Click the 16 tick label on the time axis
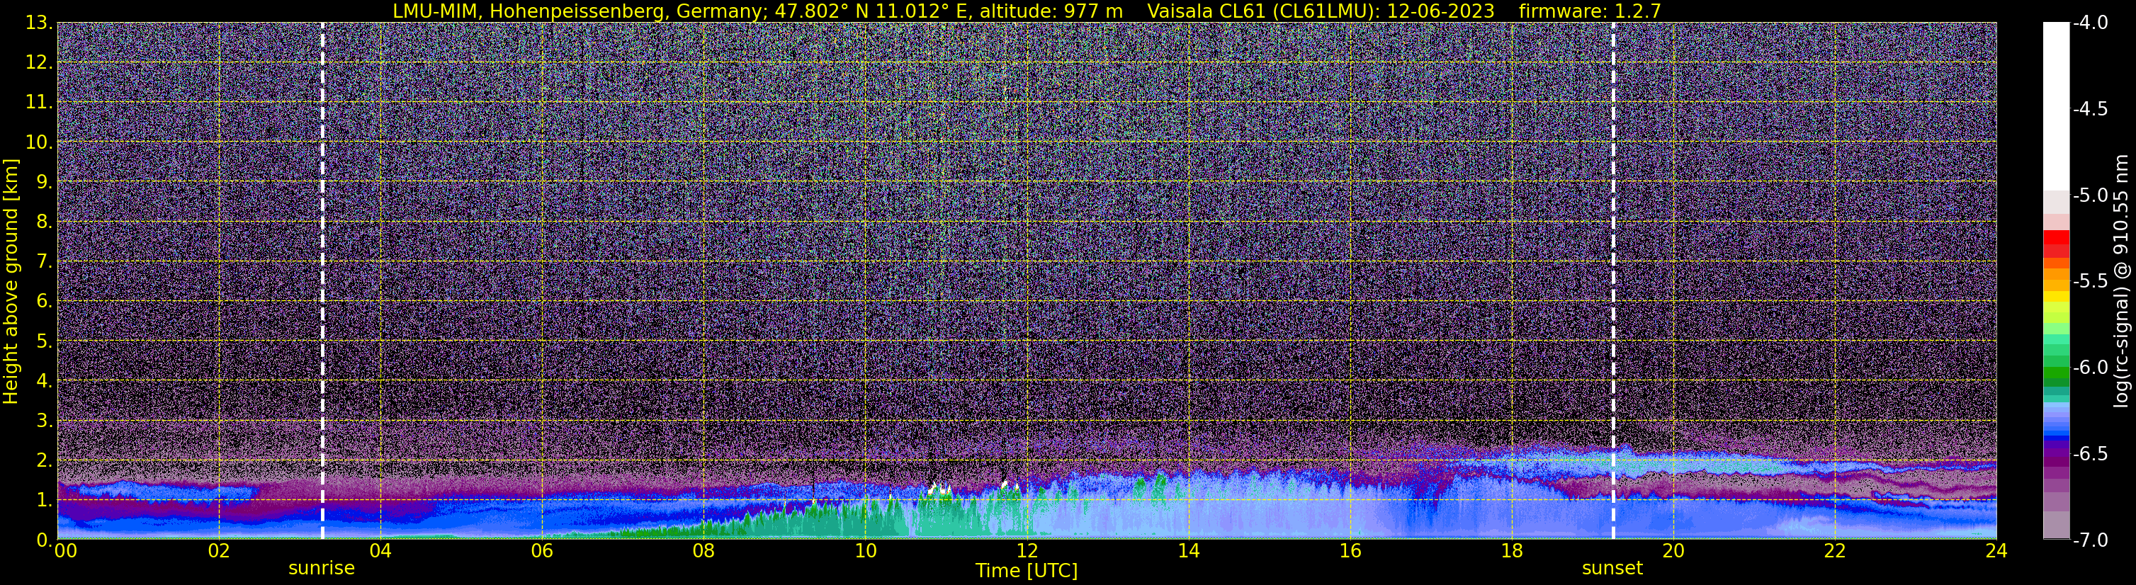 tap(1351, 551)
